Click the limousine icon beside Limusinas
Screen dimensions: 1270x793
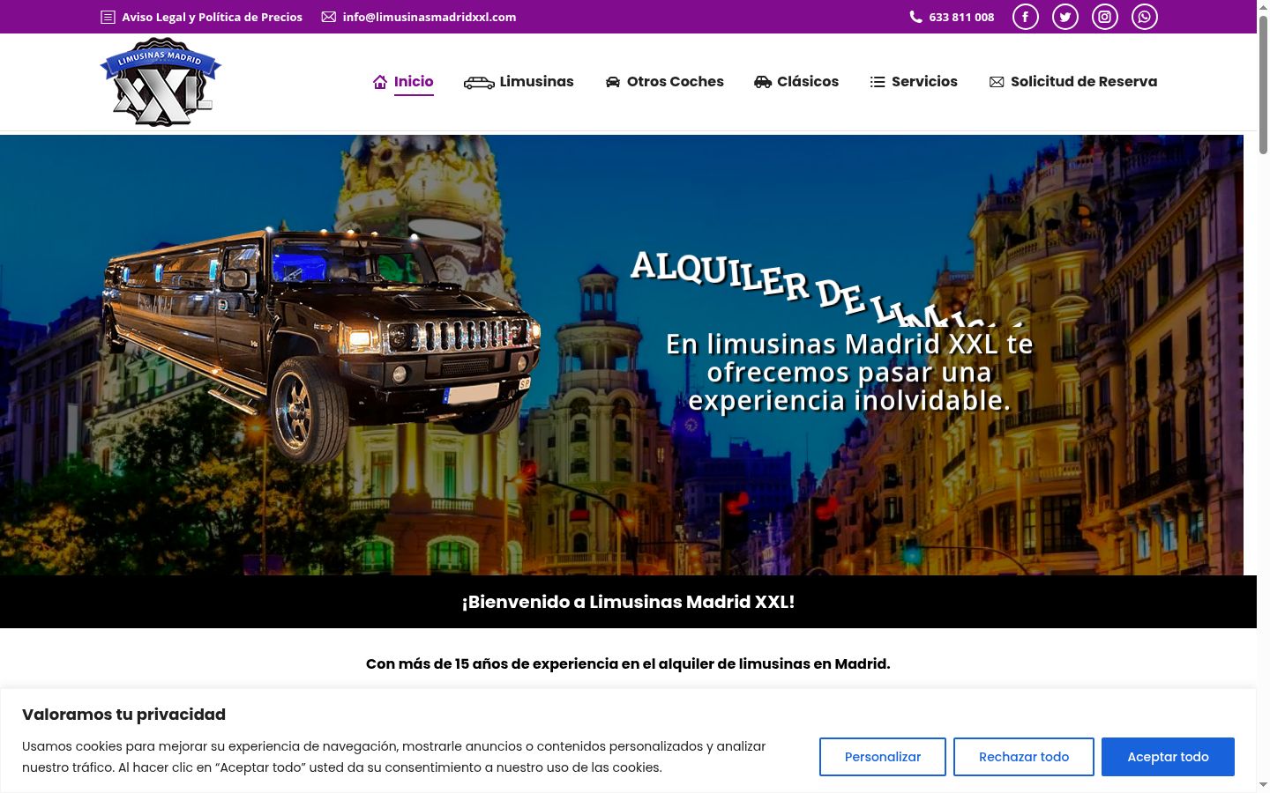[x=479, y=82]
